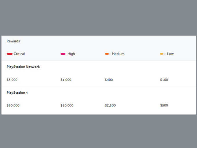The width and height of the screenshot is (197, 148).
Task: Click the Medium severity label
Action: pyautogui.click(x=118, y=54)
